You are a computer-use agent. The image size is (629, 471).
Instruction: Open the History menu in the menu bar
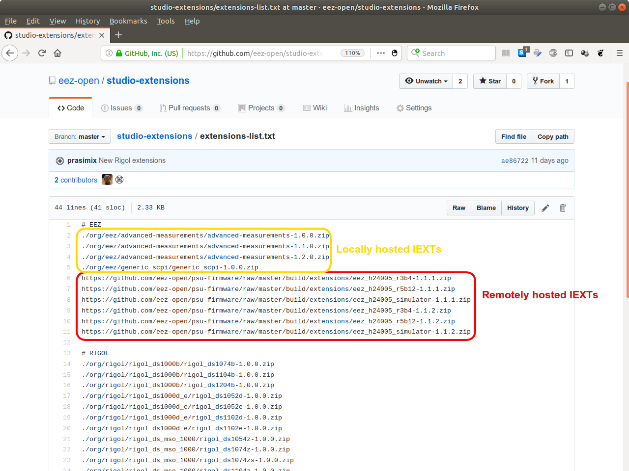[x=87, y=21]
